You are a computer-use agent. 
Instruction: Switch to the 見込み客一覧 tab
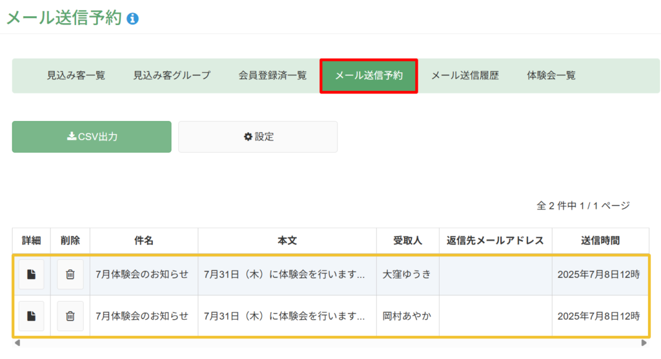[x=76, y=76]
